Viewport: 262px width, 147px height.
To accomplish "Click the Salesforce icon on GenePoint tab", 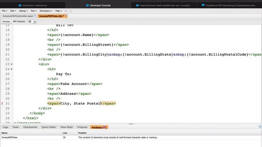I will tap(20, 5).
